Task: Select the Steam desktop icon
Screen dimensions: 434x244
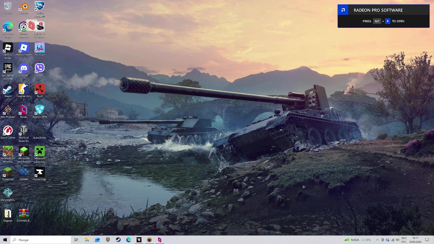Action: [x=8, y=91]
